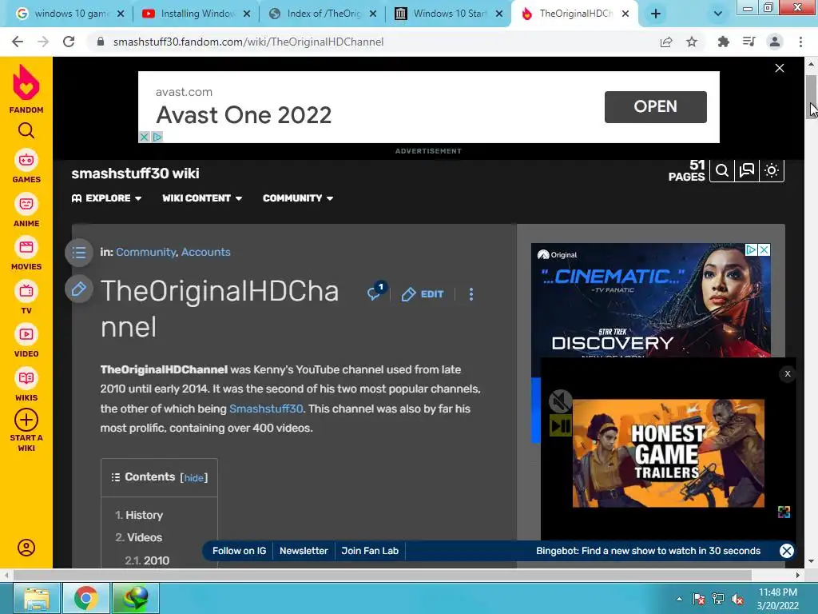Go to the Video section

pos(26,341)
